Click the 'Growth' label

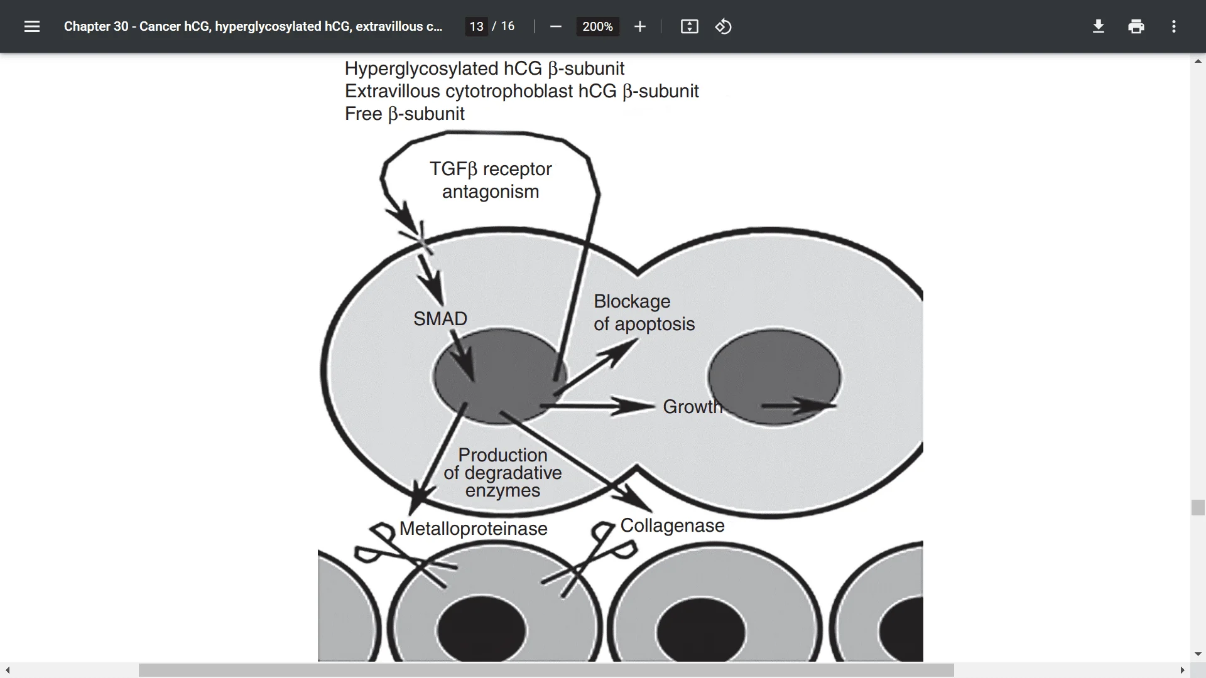tap(693, 406)
